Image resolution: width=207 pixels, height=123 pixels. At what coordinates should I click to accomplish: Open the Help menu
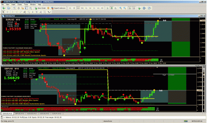pos(40,5)
